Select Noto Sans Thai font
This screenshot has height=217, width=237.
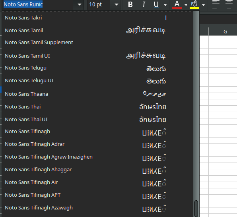pos(97,107)
